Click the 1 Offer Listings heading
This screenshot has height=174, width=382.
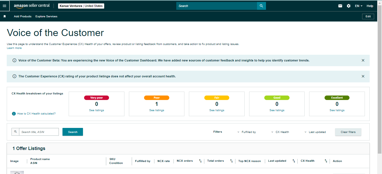coord(29,149)
